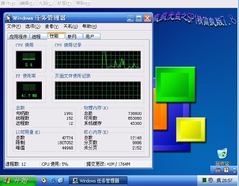239x186 pixels.
Task: Click the Task Manager resize grip corner
Action: (150, 165)
